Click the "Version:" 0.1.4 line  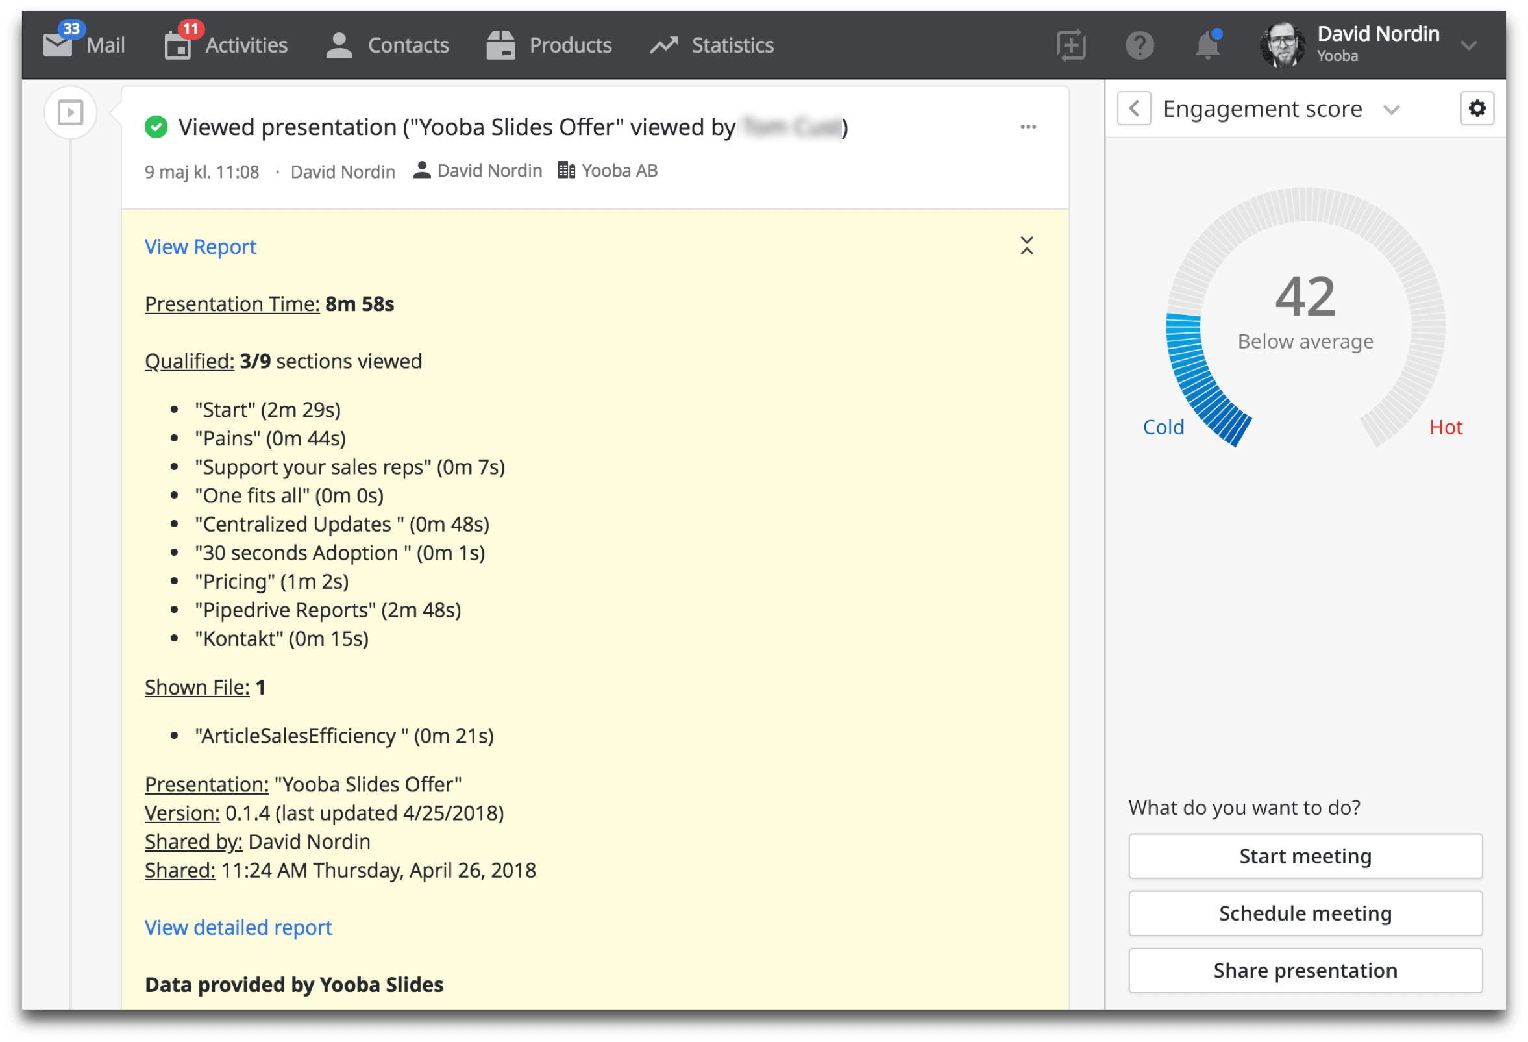pyautogui.click(x=324, y=813)
